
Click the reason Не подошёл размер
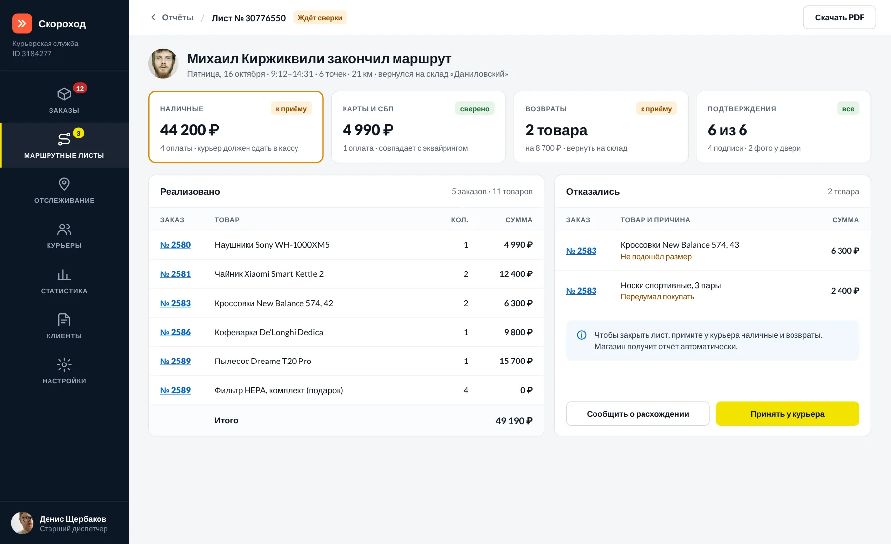pos(656,257)
